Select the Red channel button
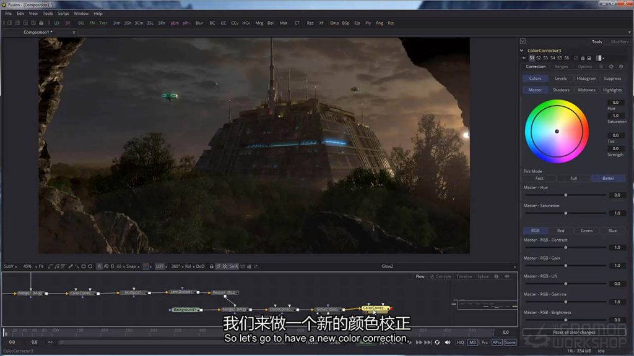 click(560, 231)
